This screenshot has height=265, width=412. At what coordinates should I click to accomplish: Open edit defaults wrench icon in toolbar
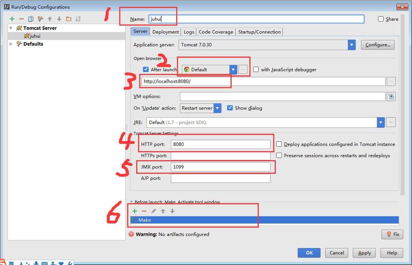point(40,19)
